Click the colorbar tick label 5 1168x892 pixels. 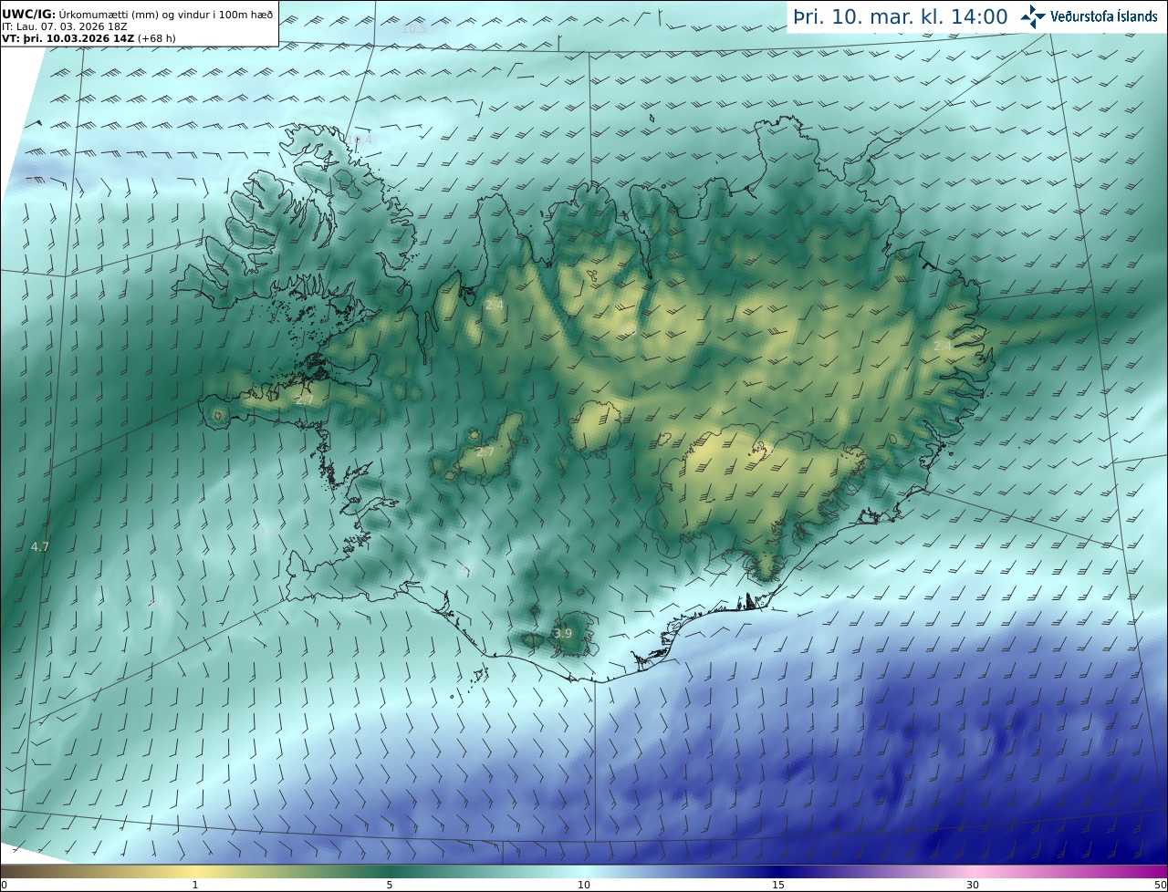390,885
